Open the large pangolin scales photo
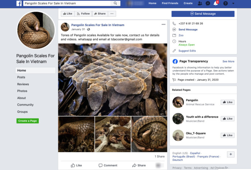This screenshot has height=170, width=251. click(113, 79)
